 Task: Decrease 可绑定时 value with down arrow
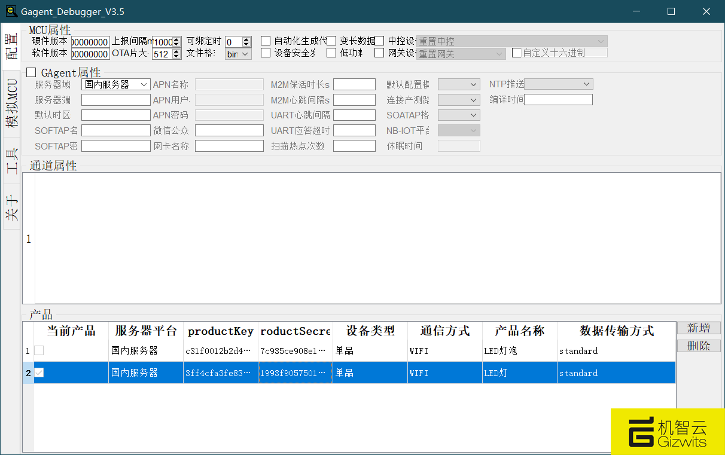pyautogui.click(x=247, y=45)
